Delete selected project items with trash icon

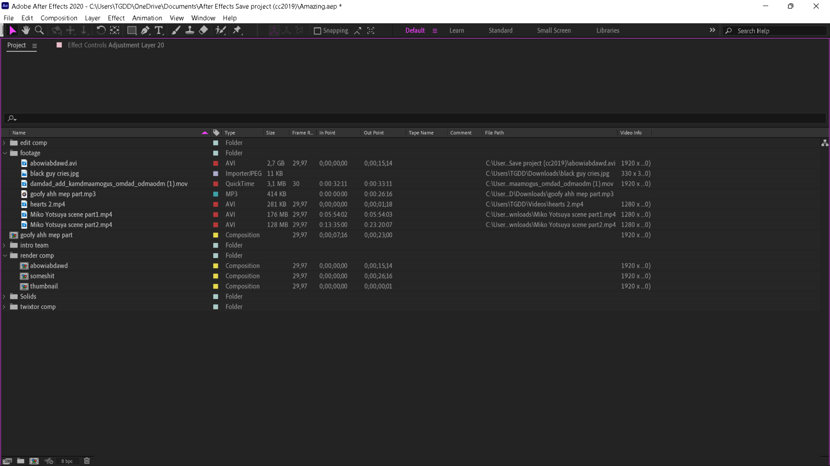(87, 461)
